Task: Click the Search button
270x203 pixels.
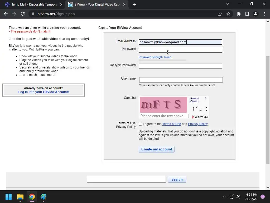Action: click(x=177, y=179)
